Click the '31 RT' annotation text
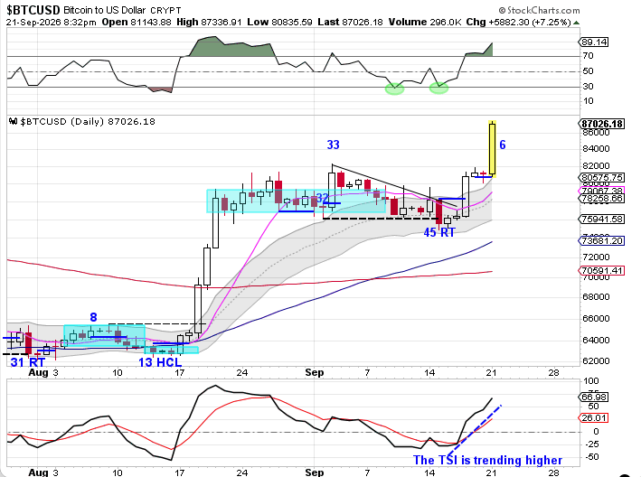The height and width of the screenshot is (477, 641). [27, 362]
